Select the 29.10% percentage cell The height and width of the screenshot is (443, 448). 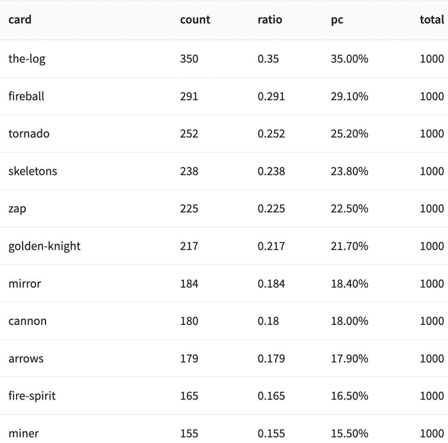point(349,96)
